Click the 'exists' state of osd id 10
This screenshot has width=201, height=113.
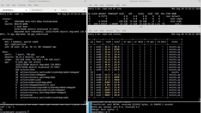[175, 72]
